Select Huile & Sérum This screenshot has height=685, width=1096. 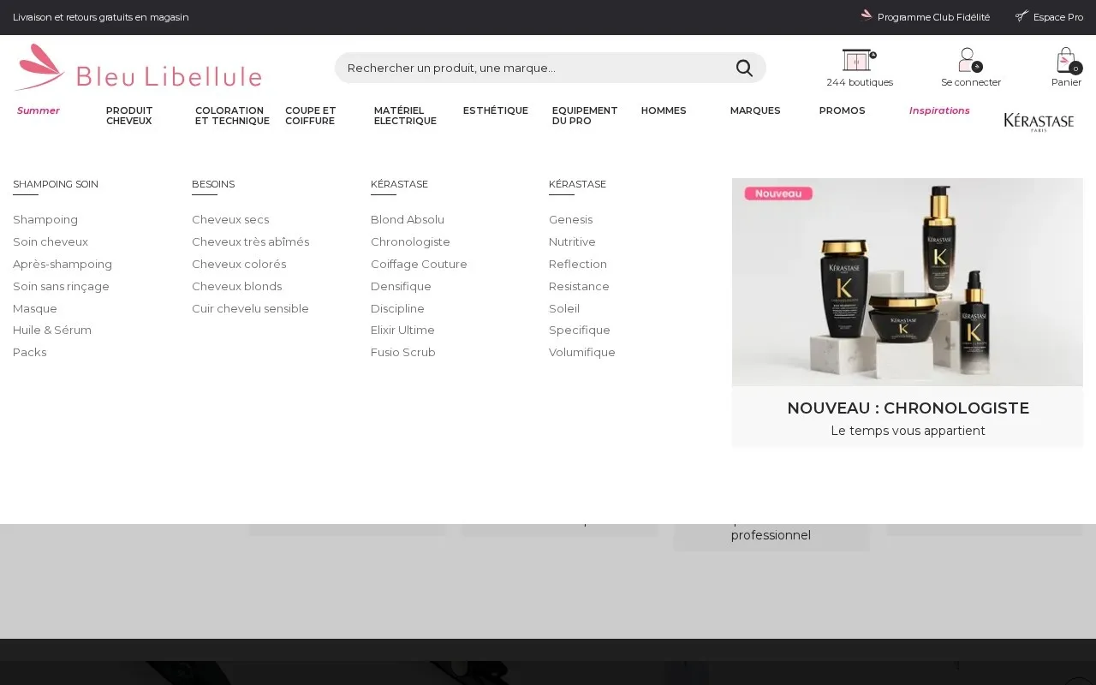pyautogui.click(x=52, y=331)
